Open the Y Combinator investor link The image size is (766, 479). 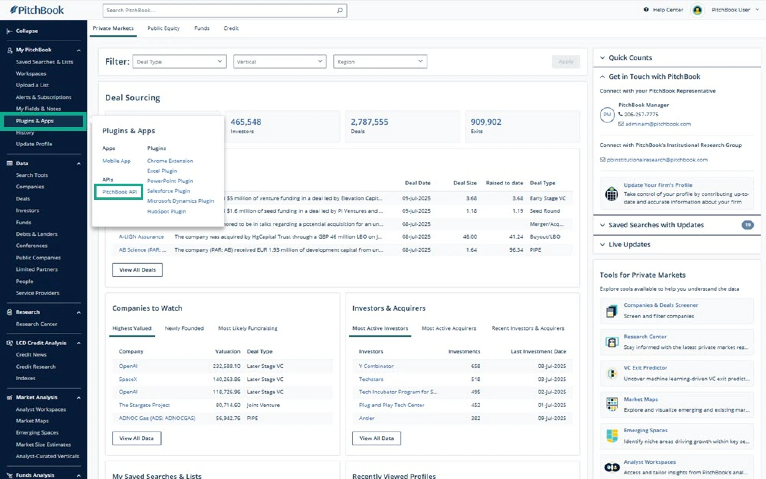[376, 366]
